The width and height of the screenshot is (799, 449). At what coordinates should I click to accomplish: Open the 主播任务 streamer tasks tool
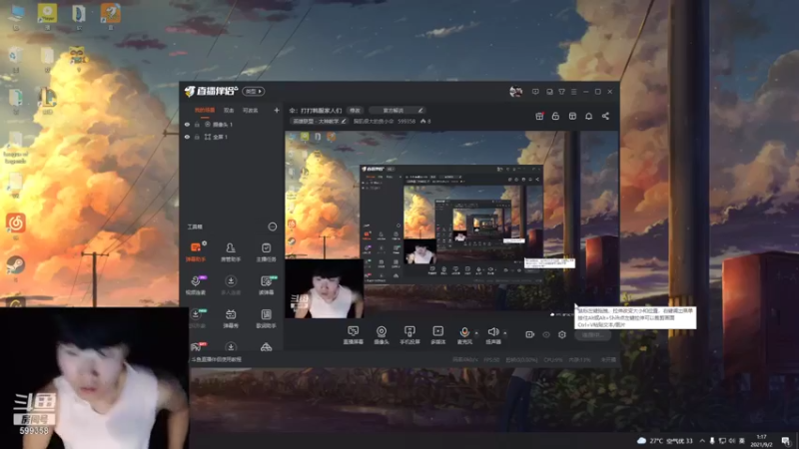point(266,252)
